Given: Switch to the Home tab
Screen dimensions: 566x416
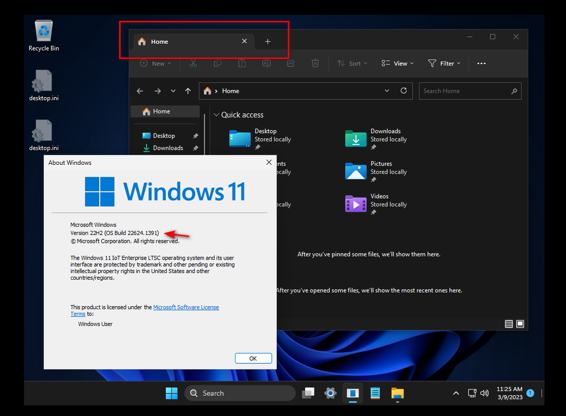Looking at the screenshot, I should click(x=194, y=42).
